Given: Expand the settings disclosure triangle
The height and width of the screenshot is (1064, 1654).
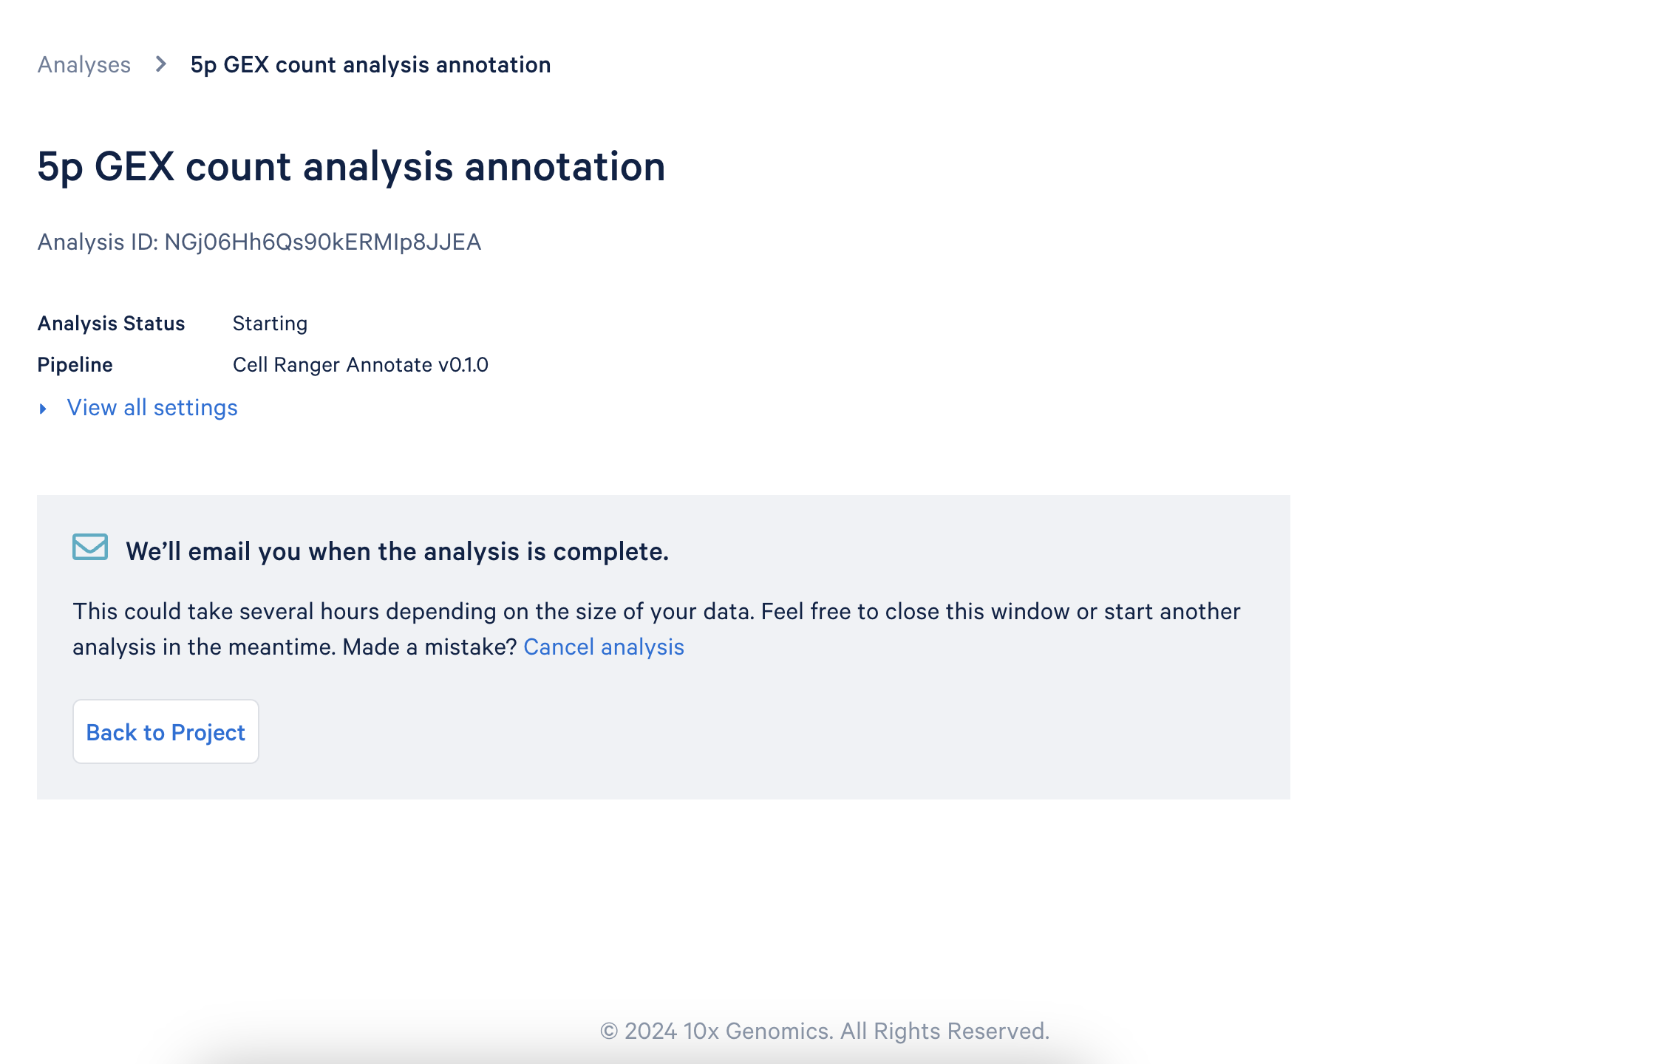Looking at the screenshot, I should tap(43, 409).
